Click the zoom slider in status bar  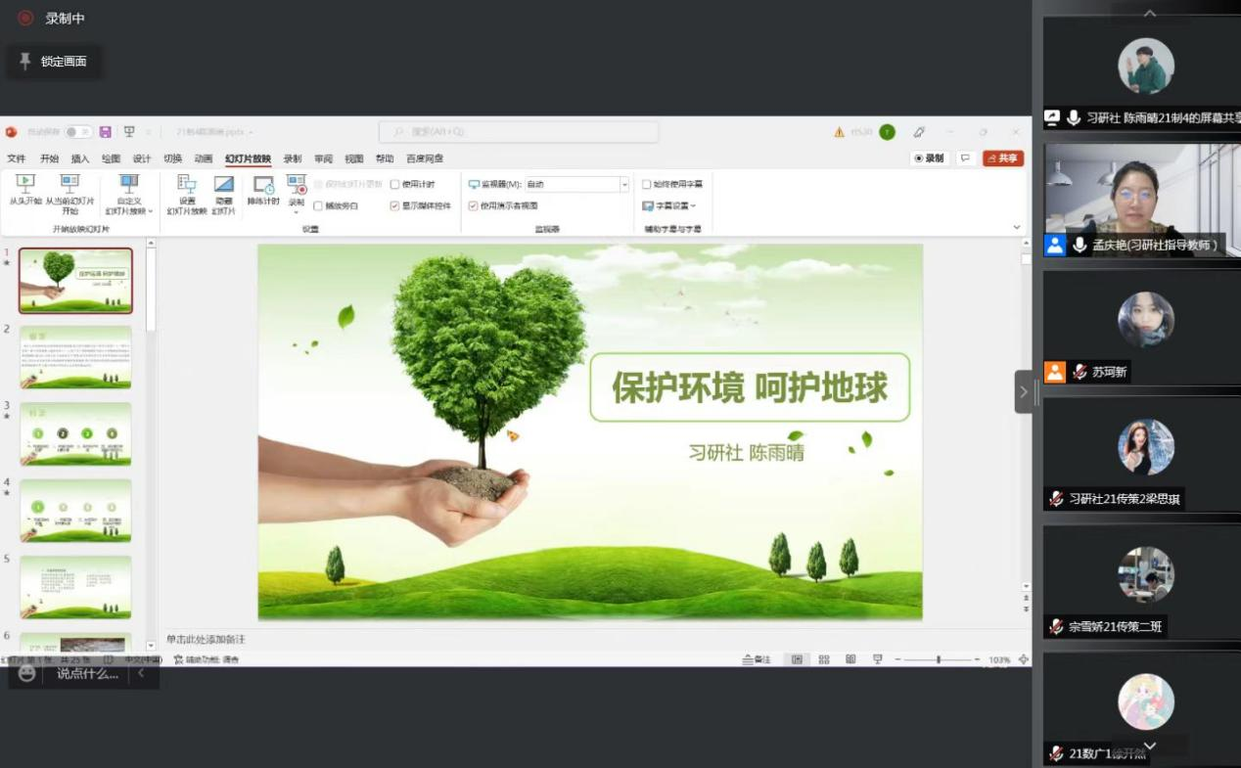coord(939,659)
